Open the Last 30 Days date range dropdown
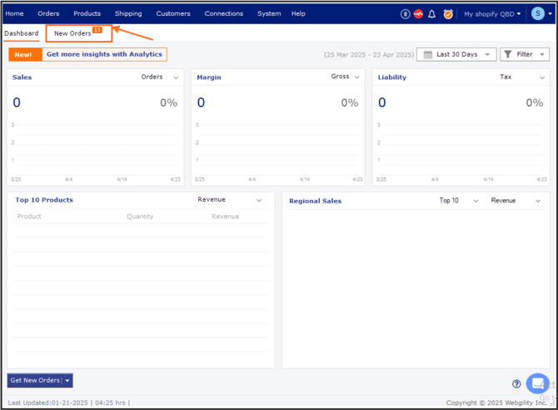Image resolution: width=558 pixels, height=410 pixels. pos(456,54)
